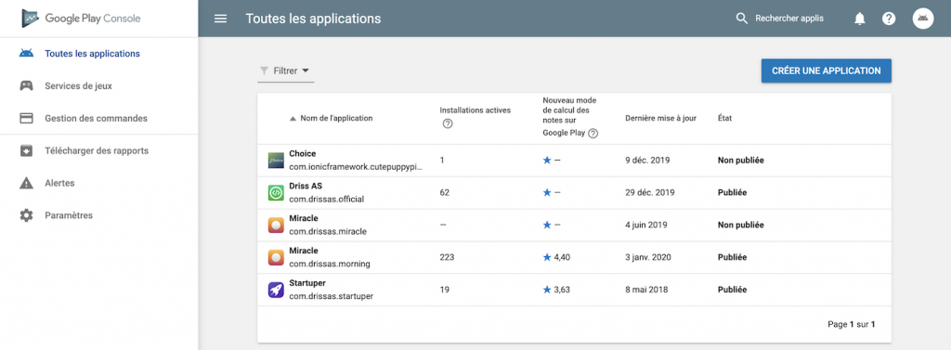This screenshot has width=951, height=350.
Task: Click the search magnifier icon
Action: pos(741,19)
